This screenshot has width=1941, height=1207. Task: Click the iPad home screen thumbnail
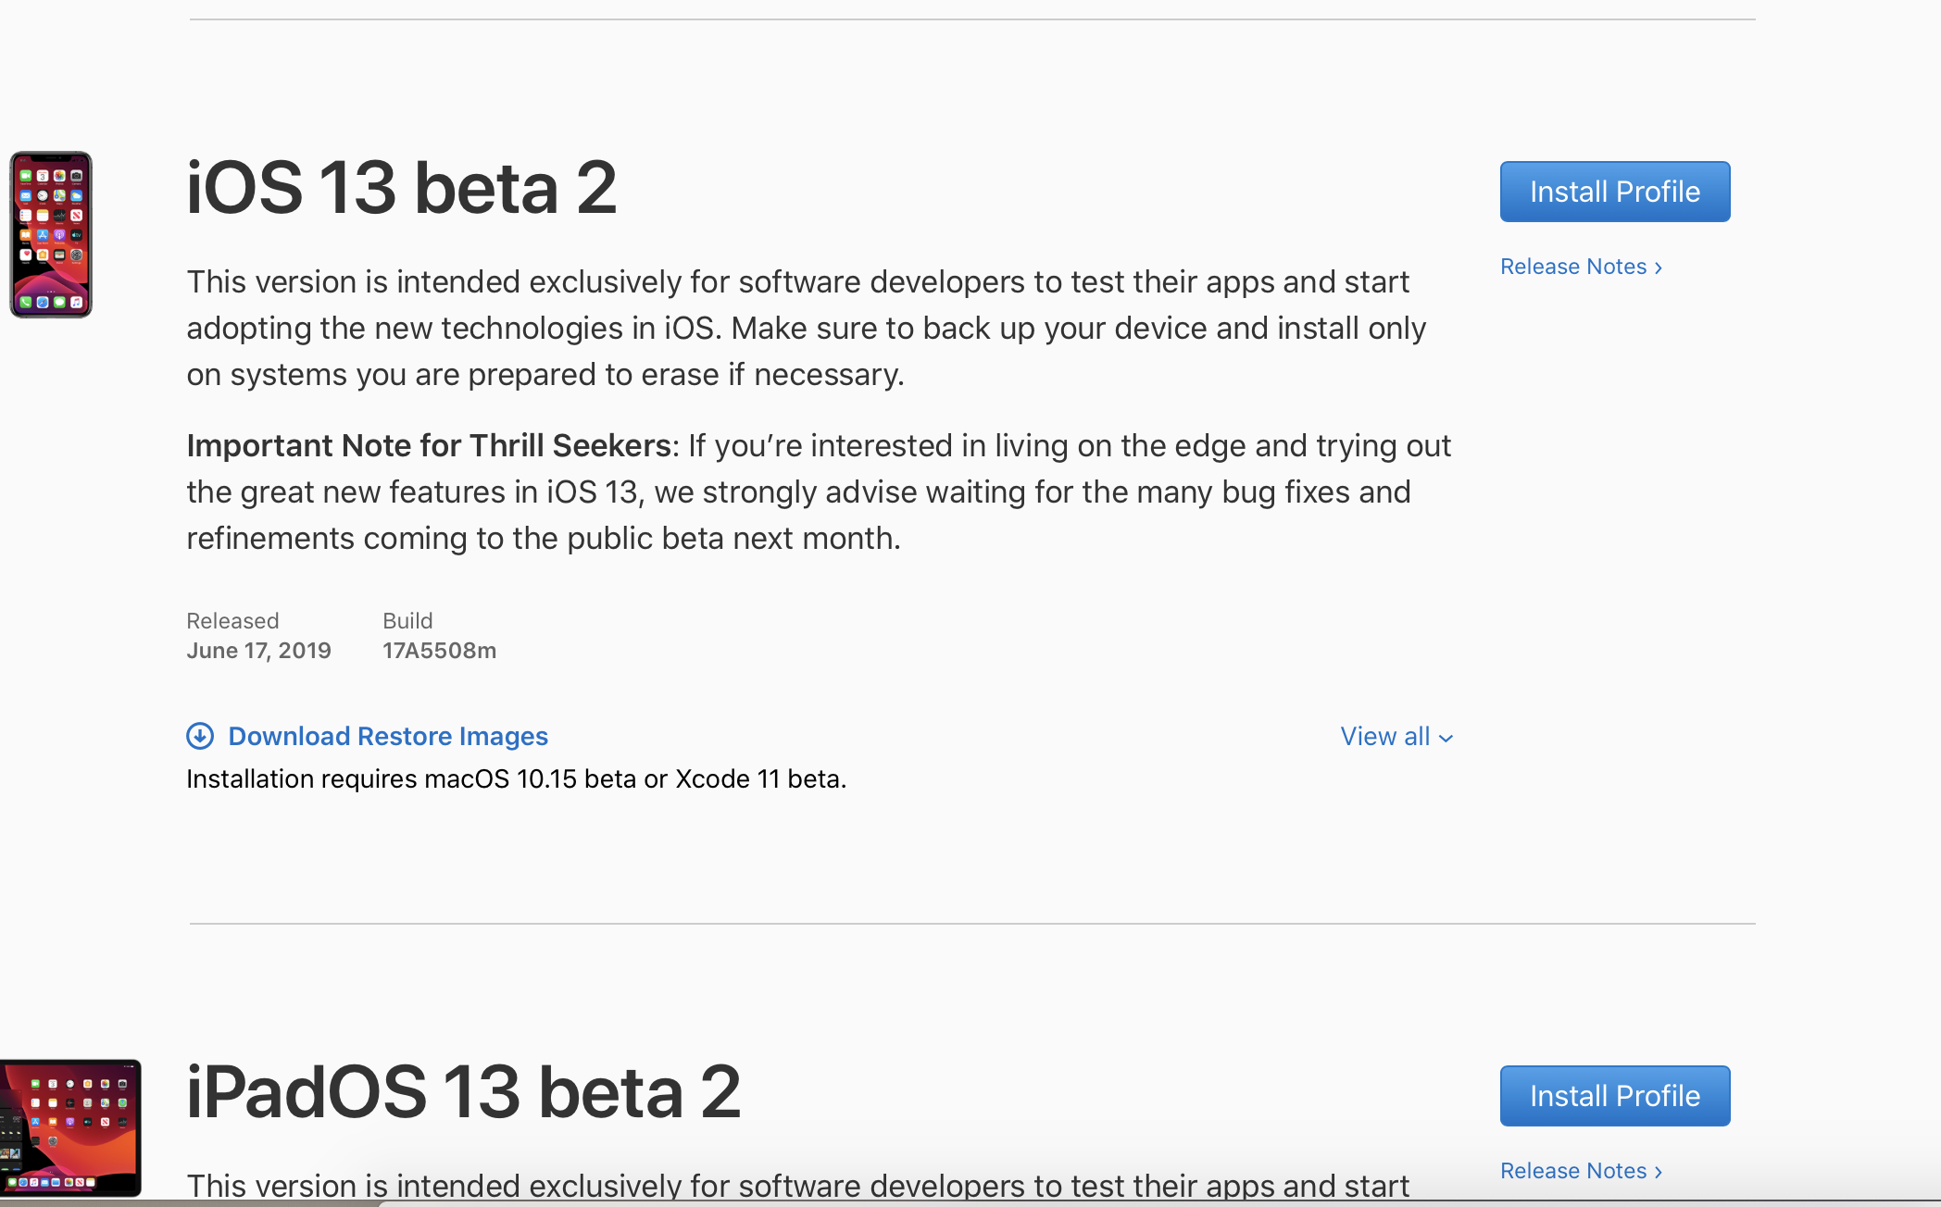pos(70,1127)
